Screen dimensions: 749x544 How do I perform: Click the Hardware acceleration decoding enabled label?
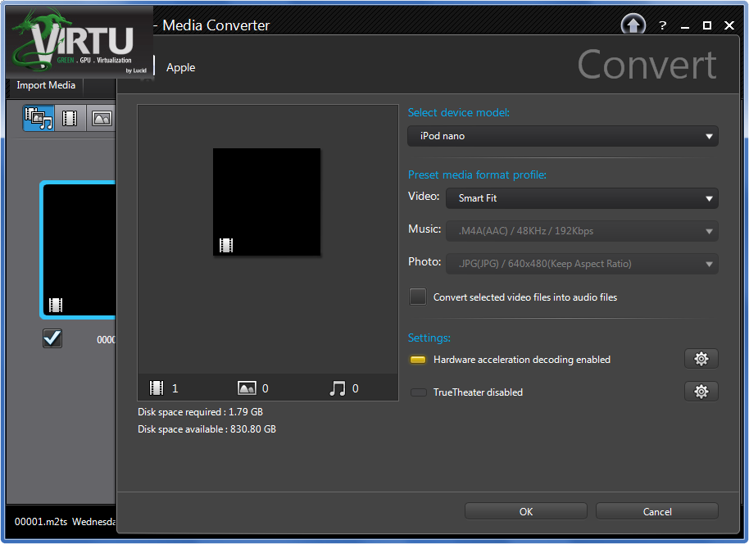coord(522,360)
